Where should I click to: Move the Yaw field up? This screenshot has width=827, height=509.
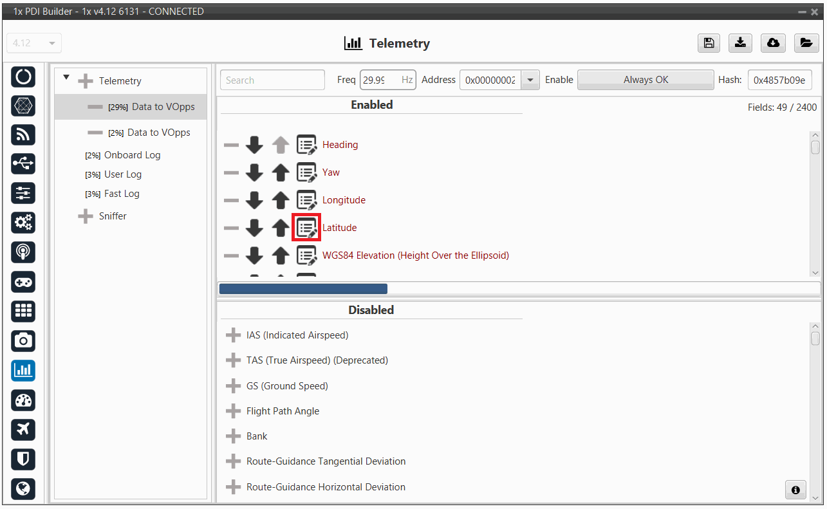[x=280, y=172]
